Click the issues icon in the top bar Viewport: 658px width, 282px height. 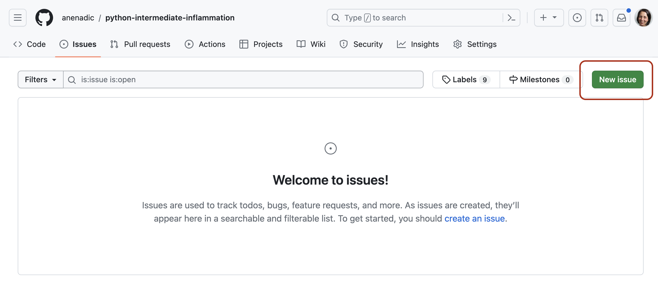577,17
